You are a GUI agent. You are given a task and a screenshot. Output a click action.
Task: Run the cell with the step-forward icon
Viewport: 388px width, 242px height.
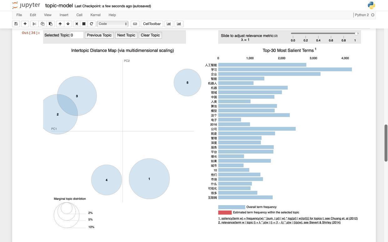(77, 24)
